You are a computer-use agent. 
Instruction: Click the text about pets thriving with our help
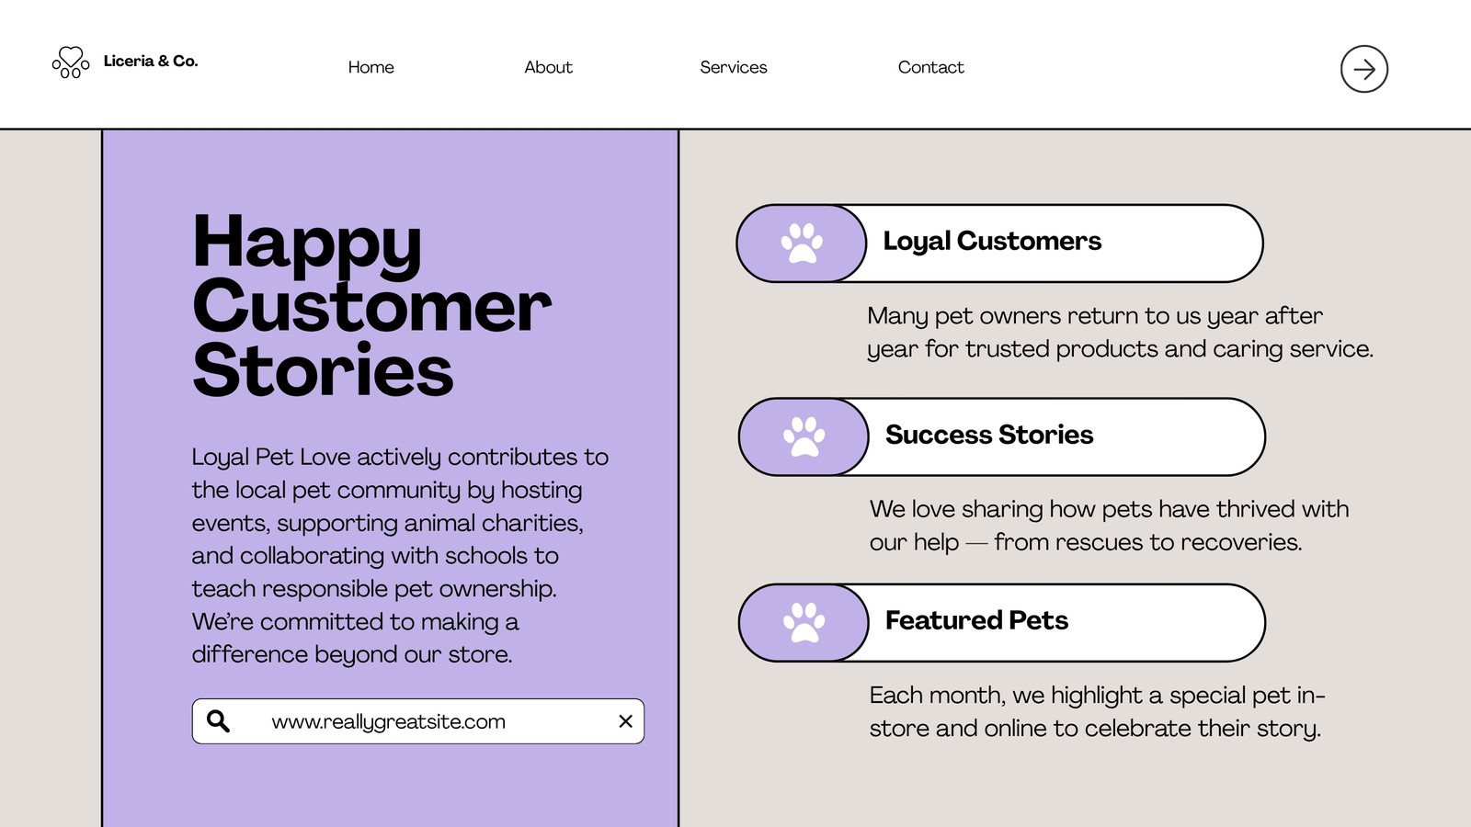(x=1109, y=526)
